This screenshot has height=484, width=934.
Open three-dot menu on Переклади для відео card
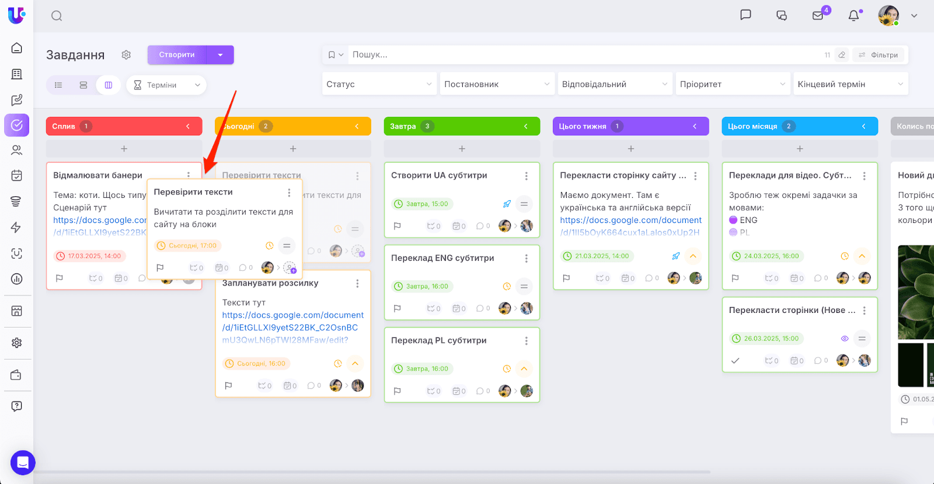tap(864, 176)
